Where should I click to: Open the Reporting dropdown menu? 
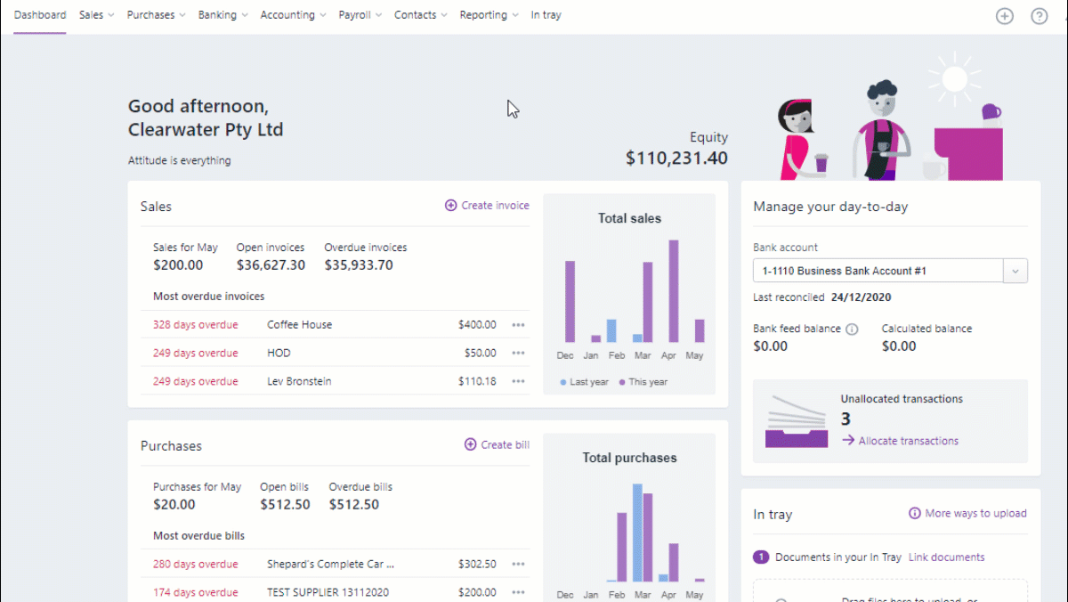489,15
